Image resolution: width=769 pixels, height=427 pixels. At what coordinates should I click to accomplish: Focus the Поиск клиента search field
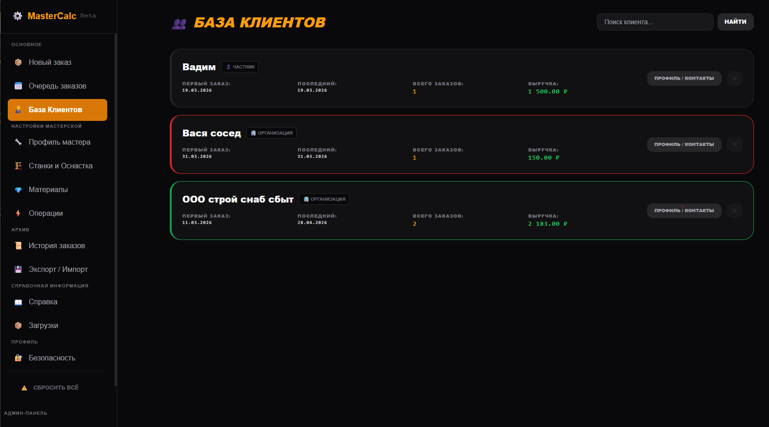[x=654, y=22]
